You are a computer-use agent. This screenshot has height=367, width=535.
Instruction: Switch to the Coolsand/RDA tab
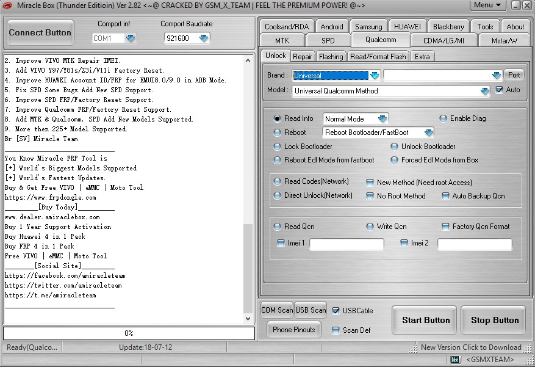tap(287, 27)
